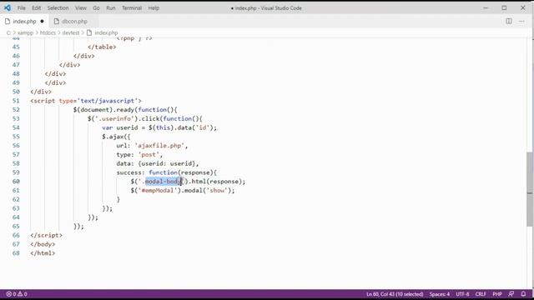Click the </body> tag on line 67
The height and width of the screenshot is (300, 534).
point(43,244)
